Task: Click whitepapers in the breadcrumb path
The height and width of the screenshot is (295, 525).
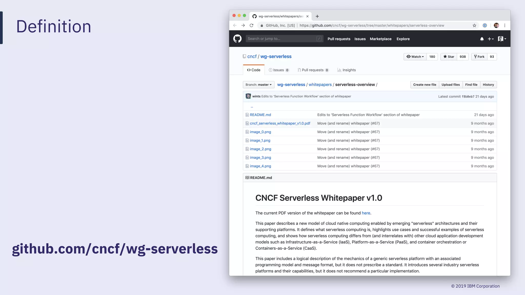Action: [x=320, y=85]
